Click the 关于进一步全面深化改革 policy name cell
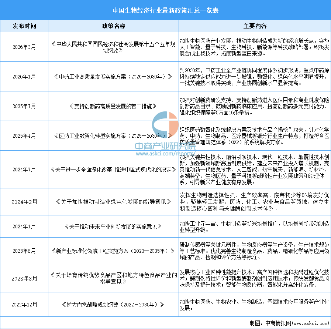Screen dimensions: 331x329 click(113, 169)
